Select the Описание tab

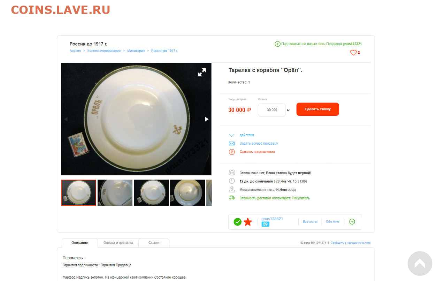[x=80, y=243]
